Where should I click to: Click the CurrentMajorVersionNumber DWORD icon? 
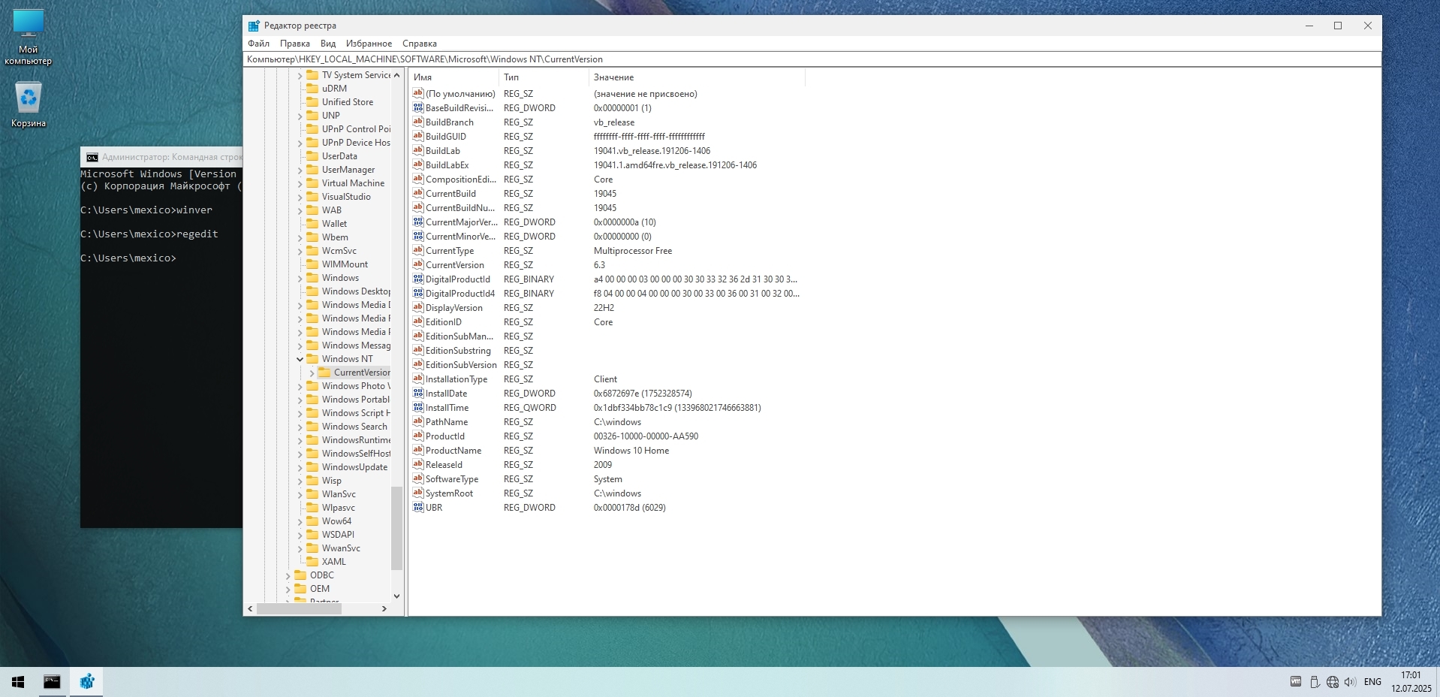(x=418, y=222)
